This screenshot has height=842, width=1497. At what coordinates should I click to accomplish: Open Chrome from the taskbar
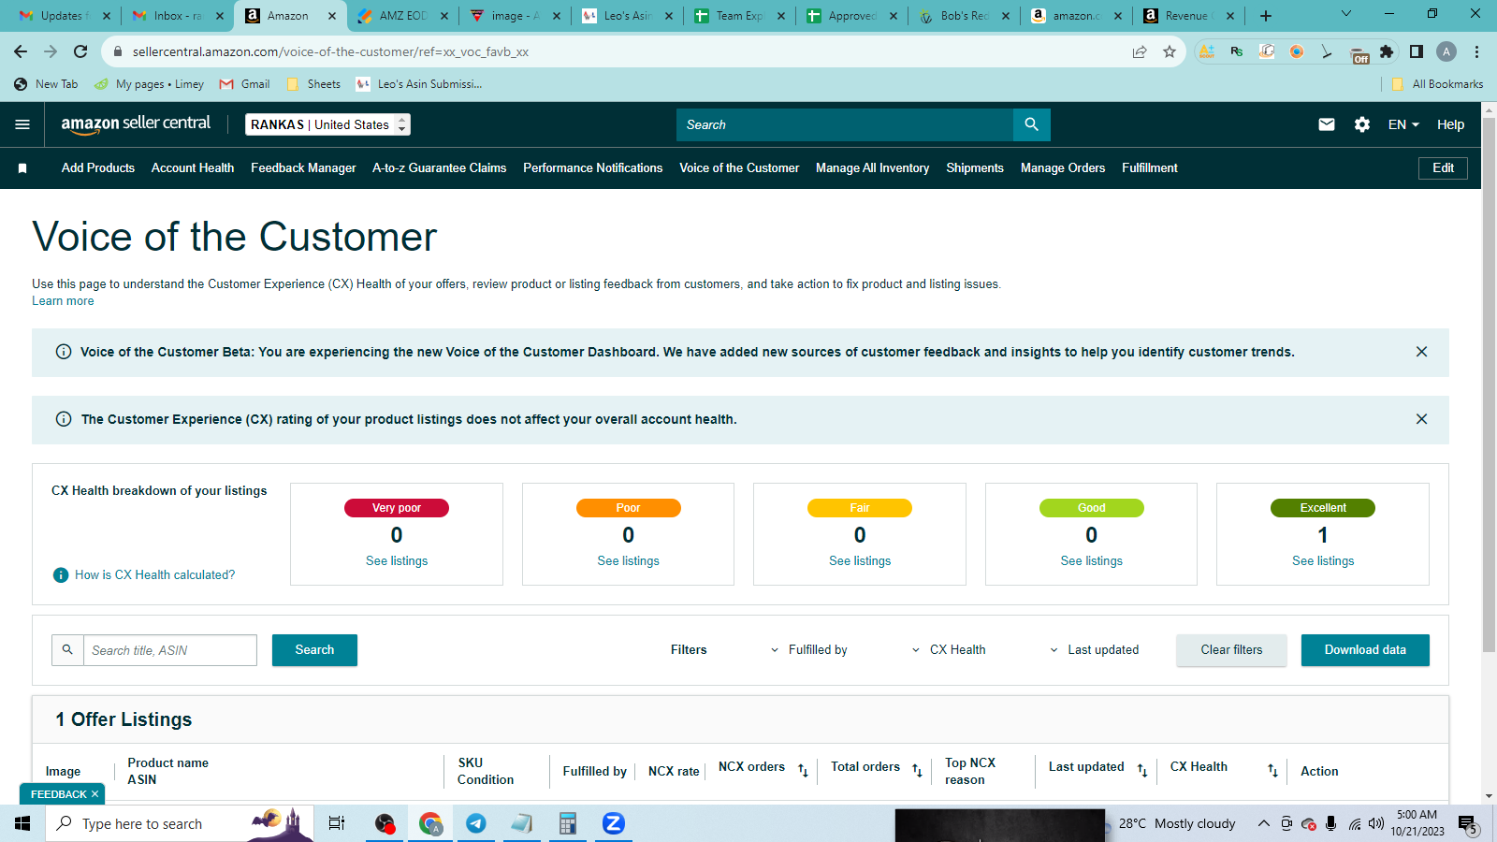[x=430, y=823]
